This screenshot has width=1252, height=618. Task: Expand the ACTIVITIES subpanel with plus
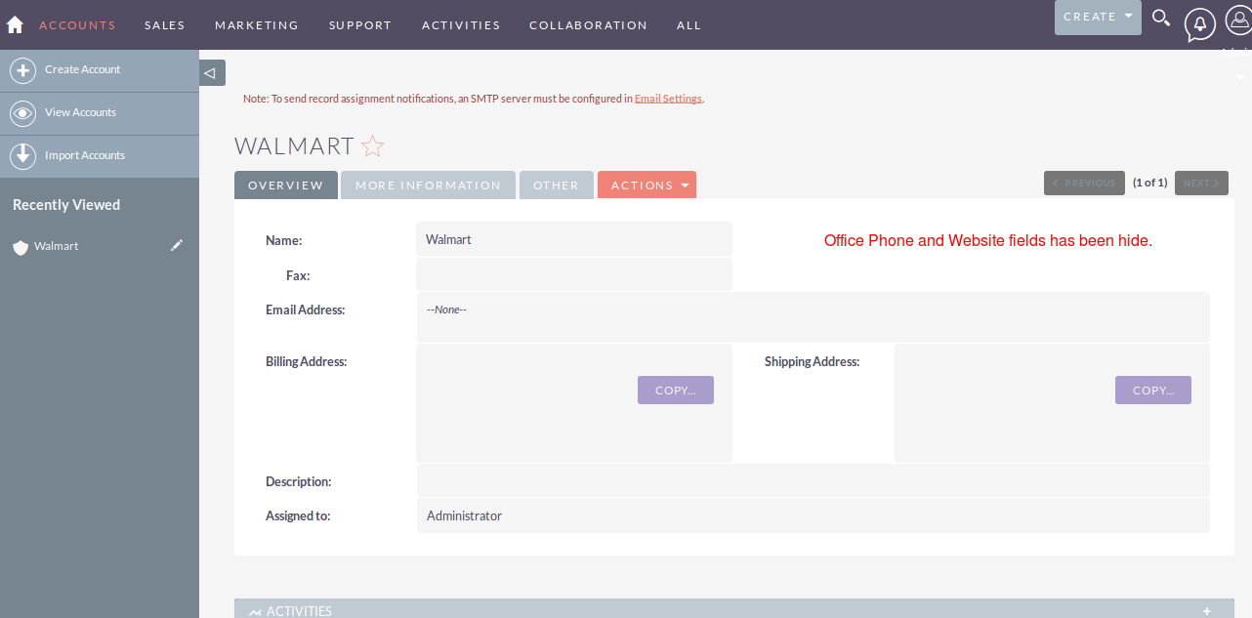(1207, 611)
